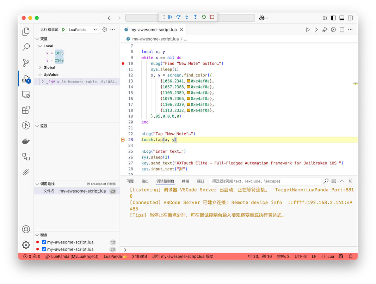Click the Lua language mode in status bar

tap(328, 256)
